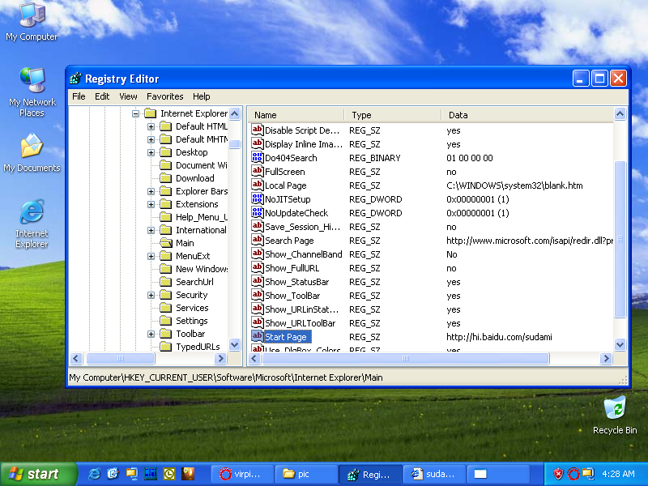The height and width of the screenshot is (486, 648).
Task: Click values pane horizontal scroll-right arrow
Action: pyautogui.click(x=606, y=358)
